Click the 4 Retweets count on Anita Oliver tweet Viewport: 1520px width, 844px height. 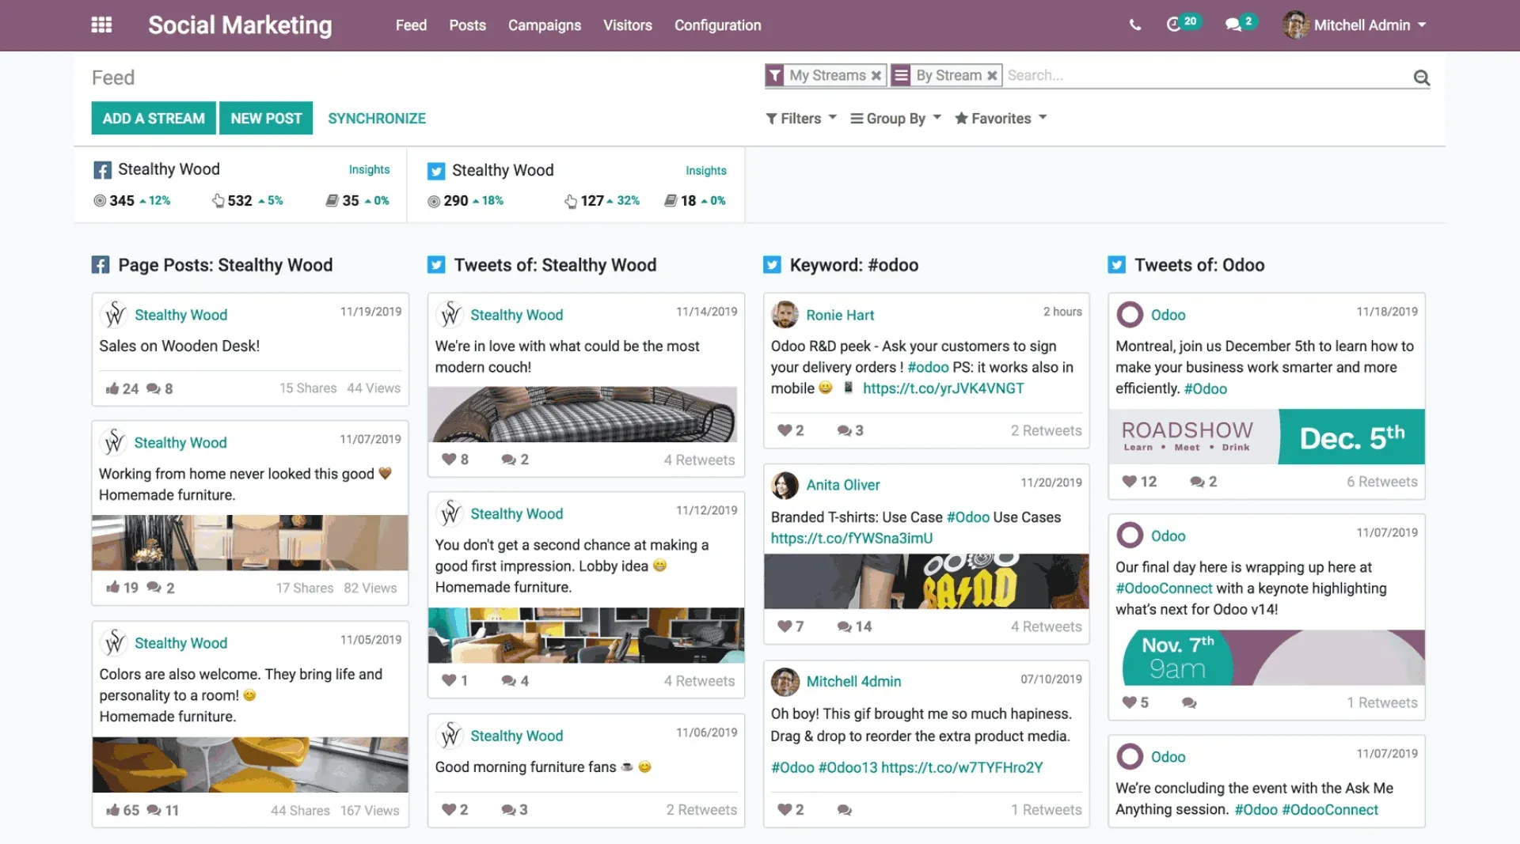[x=1046, y=626]
